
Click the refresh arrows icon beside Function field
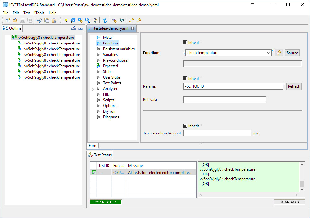coord(279,53)
